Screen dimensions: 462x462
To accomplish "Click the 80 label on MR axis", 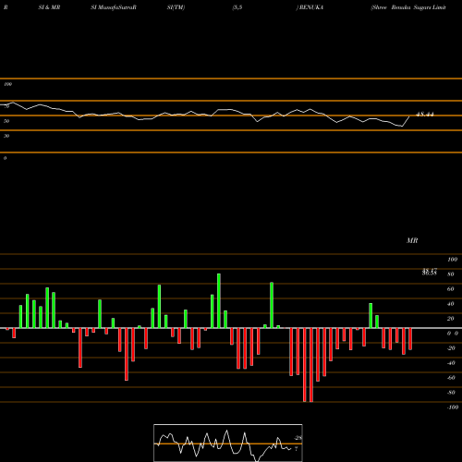I will tap(451, 274).
